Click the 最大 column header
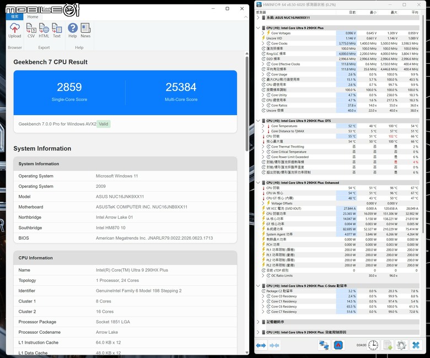Image resolution: width=430 pixels, height=358 pixels. pos(394,12)
